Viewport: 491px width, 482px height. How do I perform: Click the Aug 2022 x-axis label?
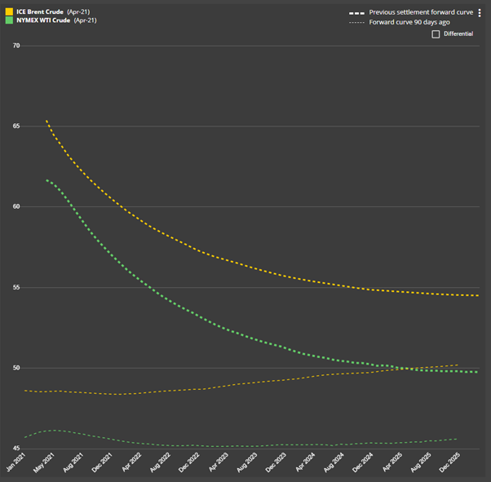[160, 462]
